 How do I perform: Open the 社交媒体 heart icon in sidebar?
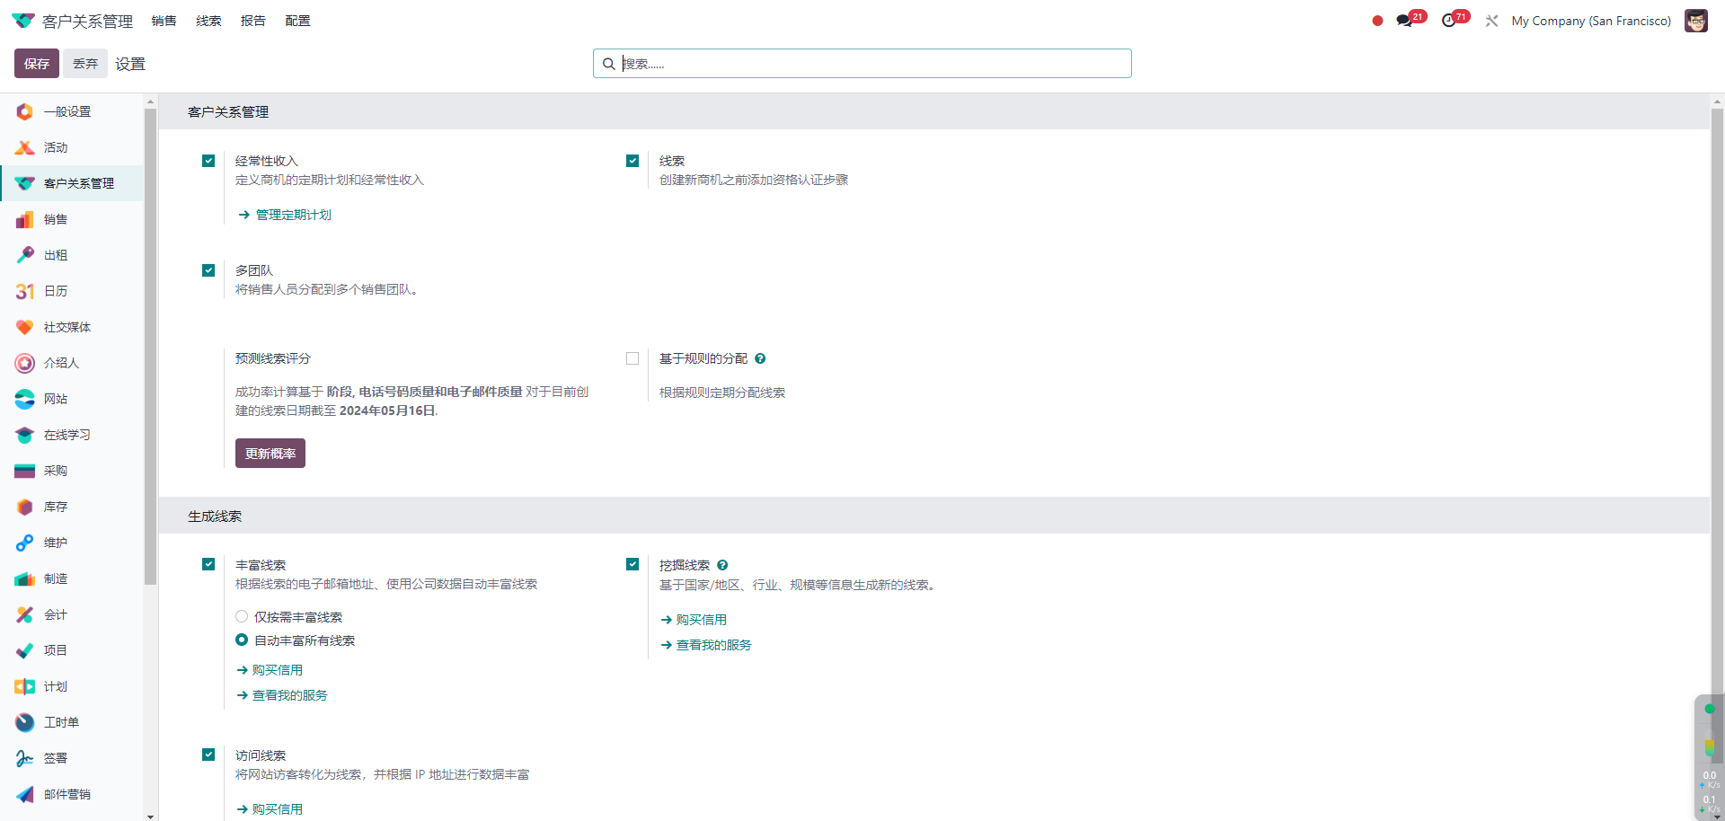(25, 327)
